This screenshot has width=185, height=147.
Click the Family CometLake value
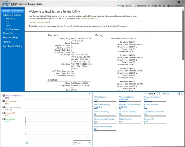pyautogui.click(x=75, y=43)
